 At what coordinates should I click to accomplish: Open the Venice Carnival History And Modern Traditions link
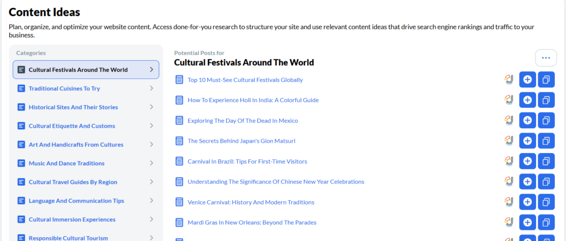click(x=251, y=202)
